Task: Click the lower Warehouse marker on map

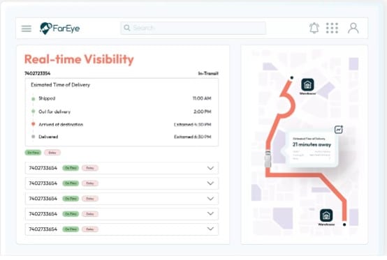Action: (x=326, y=215)
